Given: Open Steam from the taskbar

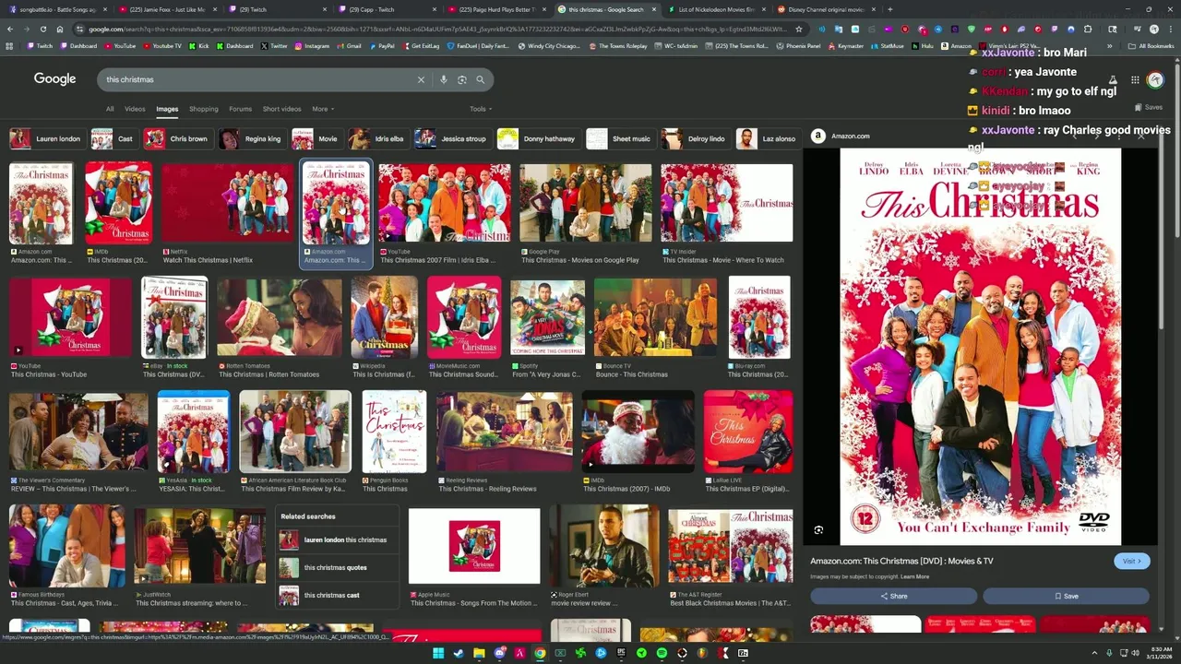Looking at the screenshot, I should tap(459, 653).
